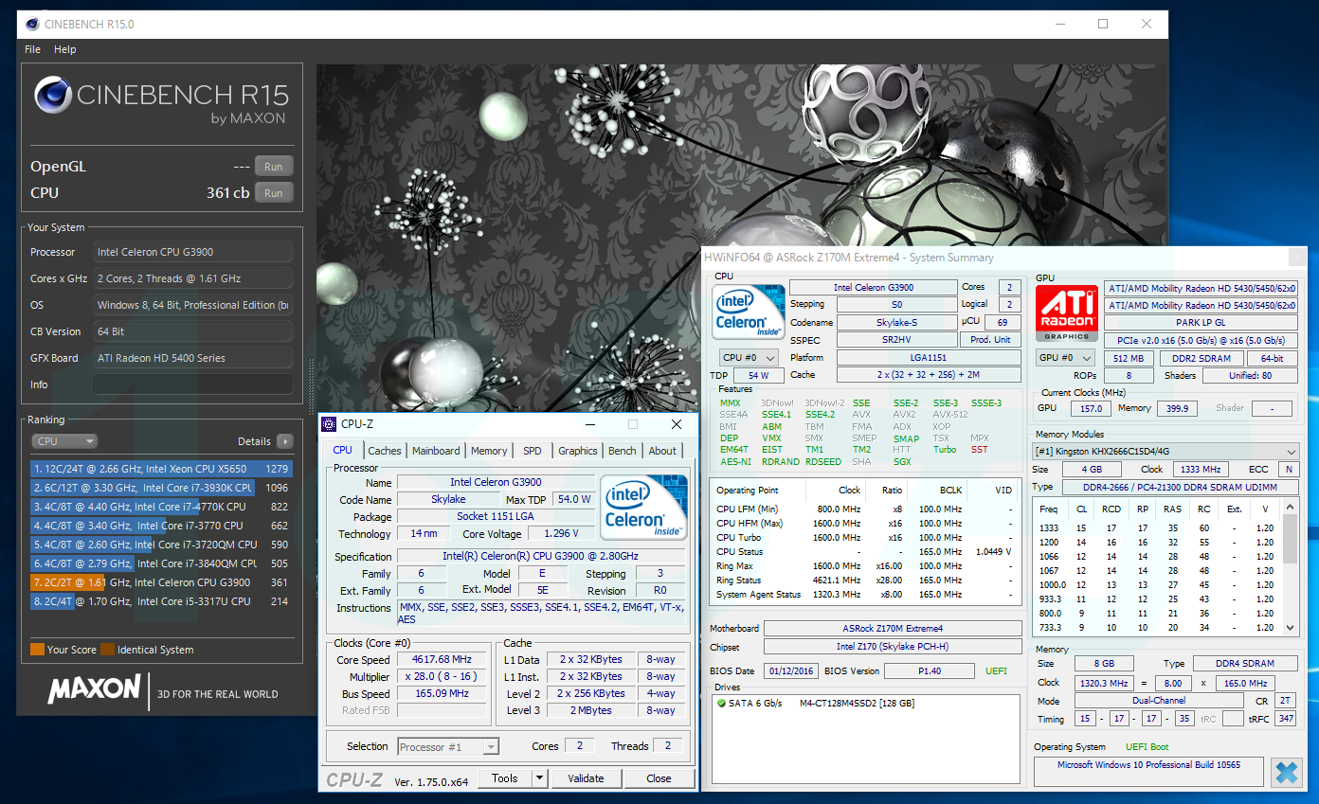Screen dimensions: 1319x804
Task: Click Validate in CPU-Z
Action: (x=586, y=778)
